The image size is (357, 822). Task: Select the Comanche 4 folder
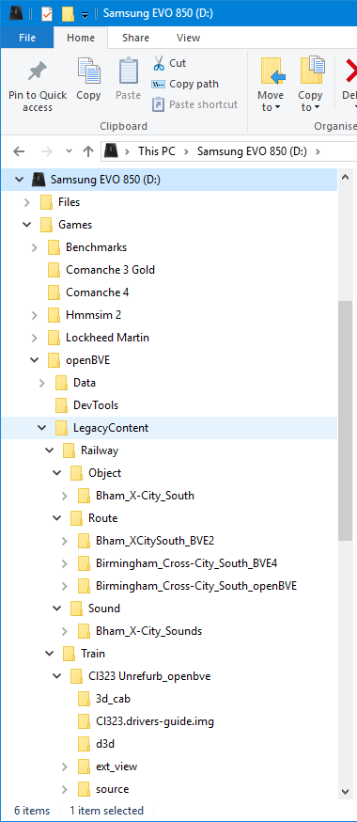point(98,292)
